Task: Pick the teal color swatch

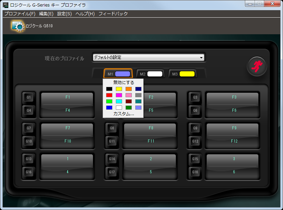Action: pos(138,101)
